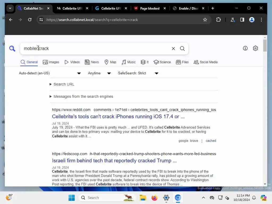The height and width of the screenshot is (204, 272).
Task: Open Settings gear from the taskbar
Action: (166, 198)
